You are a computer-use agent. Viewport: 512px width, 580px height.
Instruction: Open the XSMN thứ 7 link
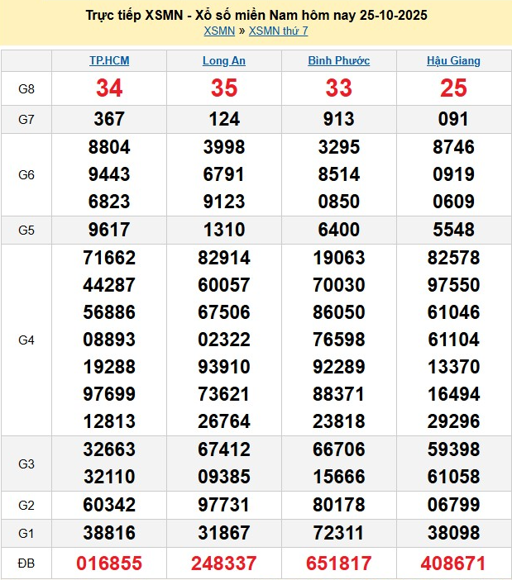point(278,31)
